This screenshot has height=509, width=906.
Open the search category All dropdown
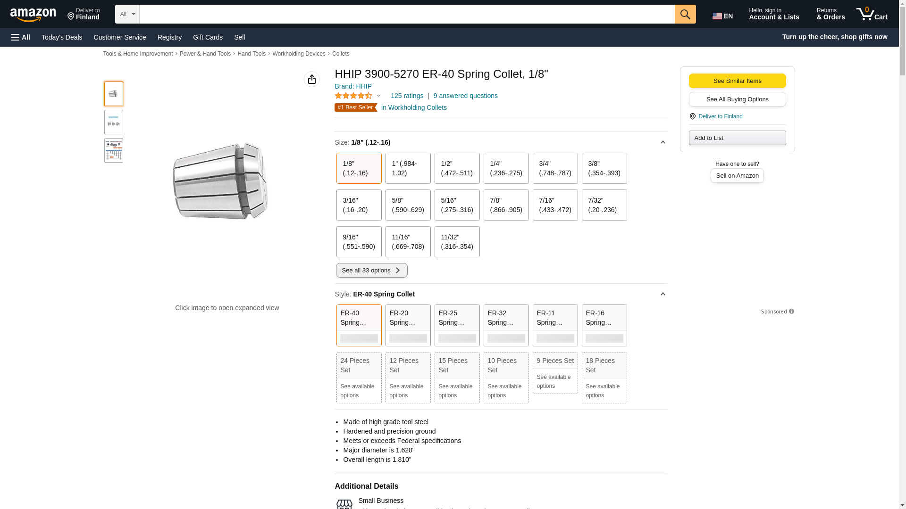click(127, 14)
